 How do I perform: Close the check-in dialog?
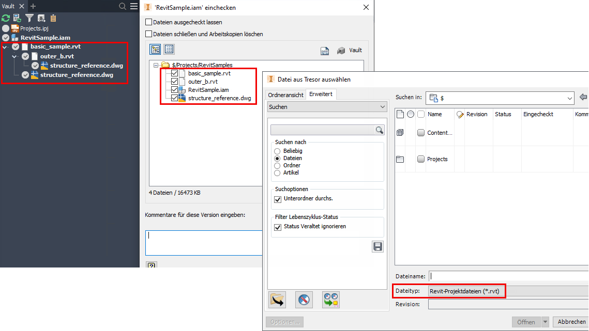pyautogui.click(x=366, y=7)
